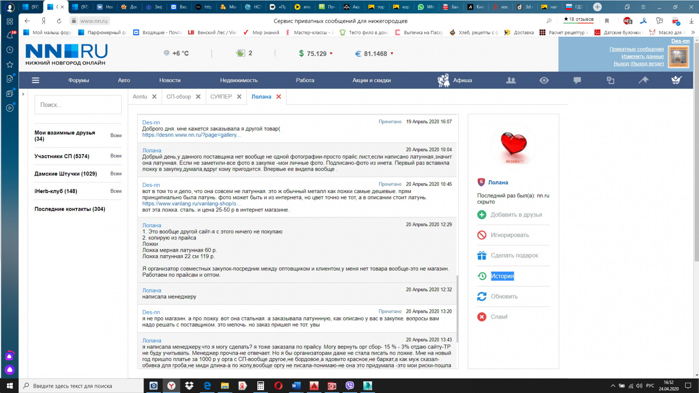699x393 pixels.
Task: Open Word from the Windows taskbar
Action: pyautogui.click(x=296, y=386)
